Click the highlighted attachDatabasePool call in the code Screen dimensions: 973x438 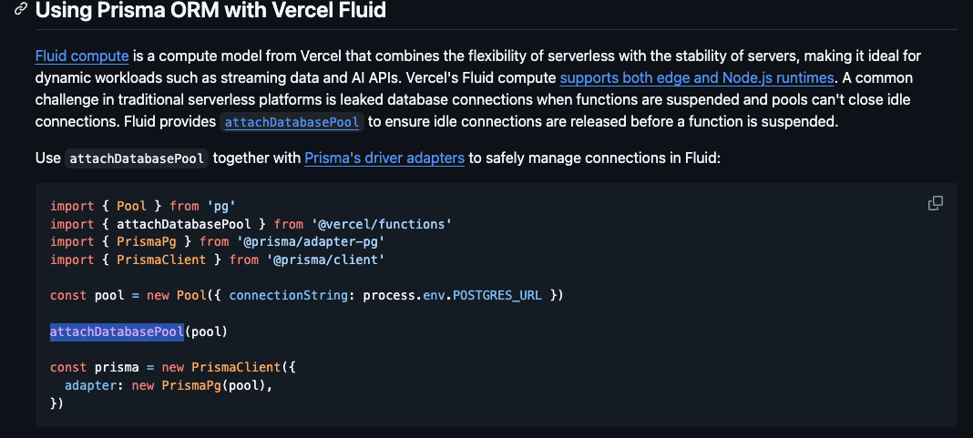117,331
